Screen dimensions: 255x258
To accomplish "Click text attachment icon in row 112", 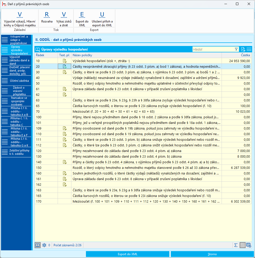I will 65,145.
